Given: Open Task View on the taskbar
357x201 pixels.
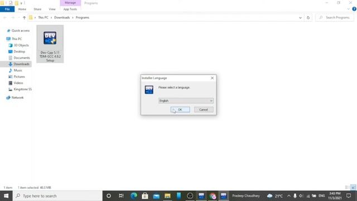Looking at the screenshot, I should (x=121, y=196).
